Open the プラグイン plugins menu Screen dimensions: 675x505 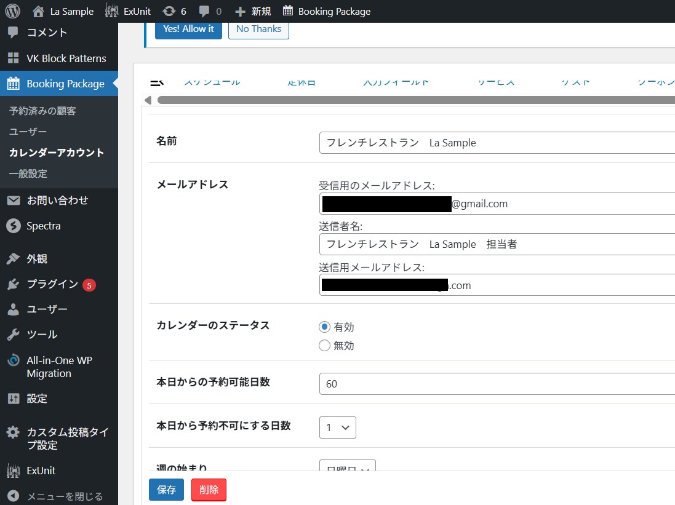pos(59,284)
